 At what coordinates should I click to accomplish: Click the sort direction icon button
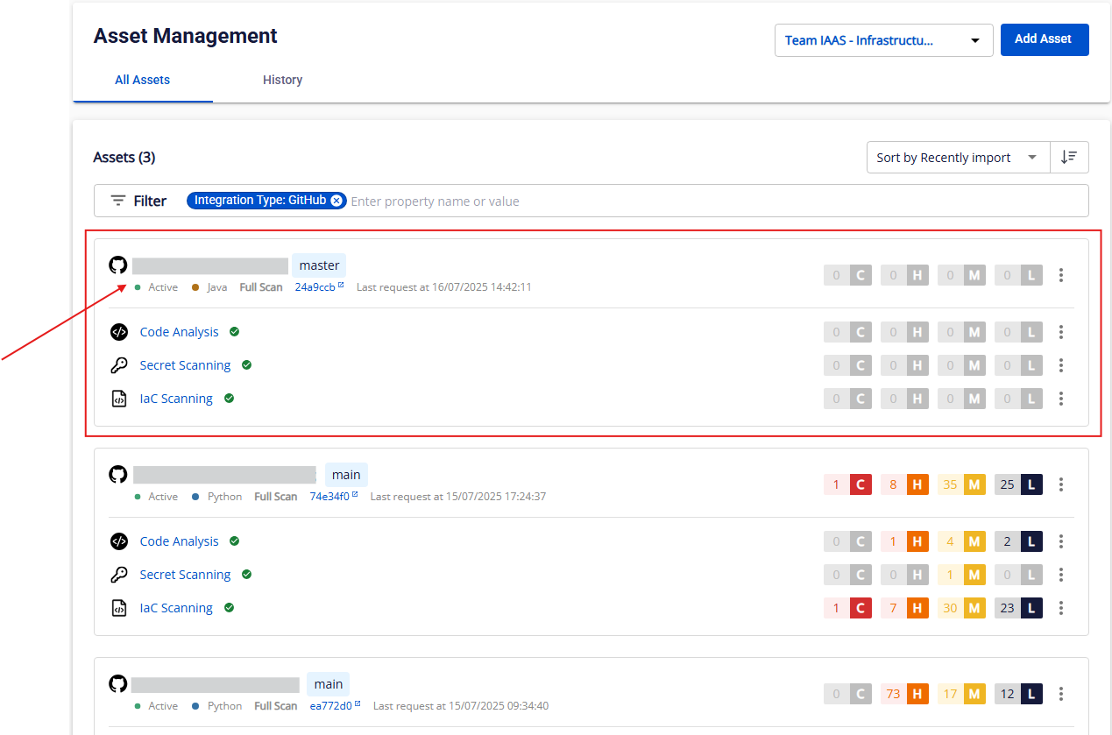pyautogui.click(x=1069, y=158)
